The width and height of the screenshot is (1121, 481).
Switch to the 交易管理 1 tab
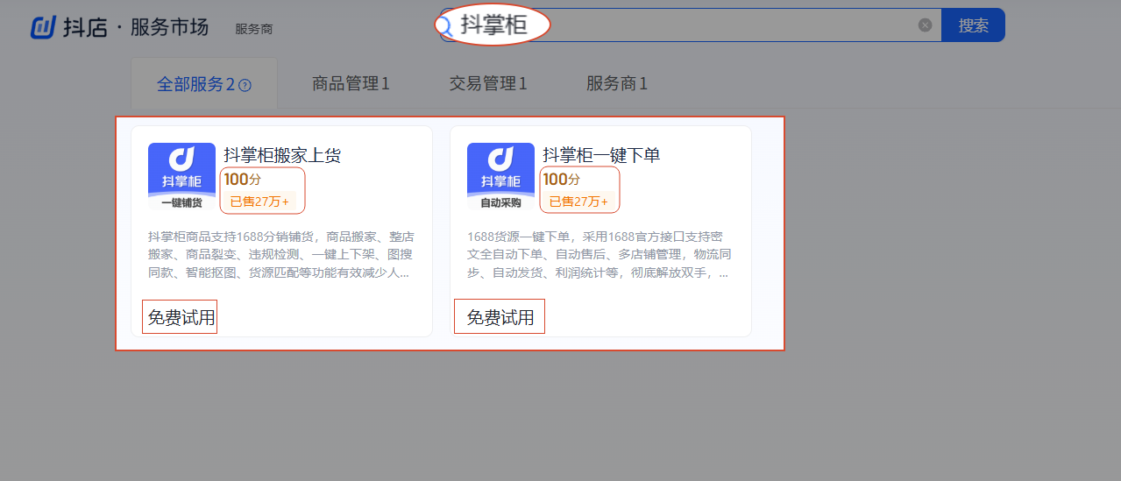pos(488,84)
